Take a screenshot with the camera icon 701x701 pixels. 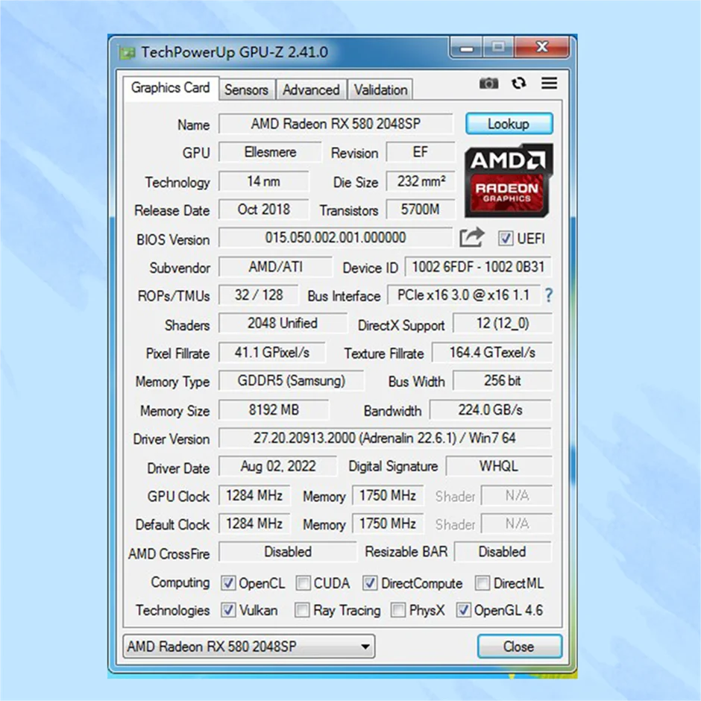click(x=488, y=84)
